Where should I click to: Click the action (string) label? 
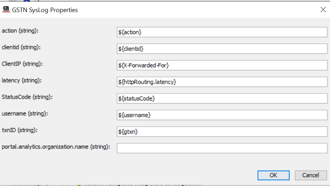[x=20, y=31]
